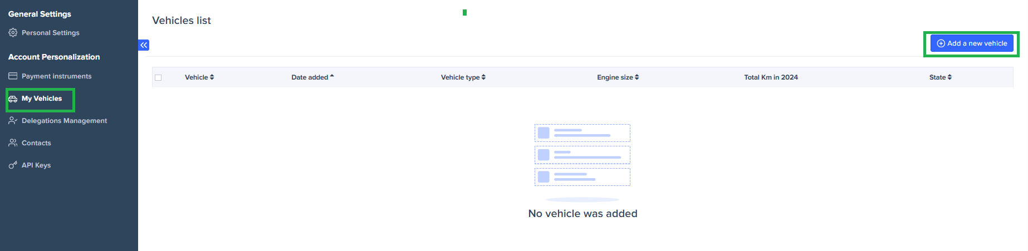1028x251 pixels.
Task: Tick the select-all checkbox in table header
Action: point(158,77)
